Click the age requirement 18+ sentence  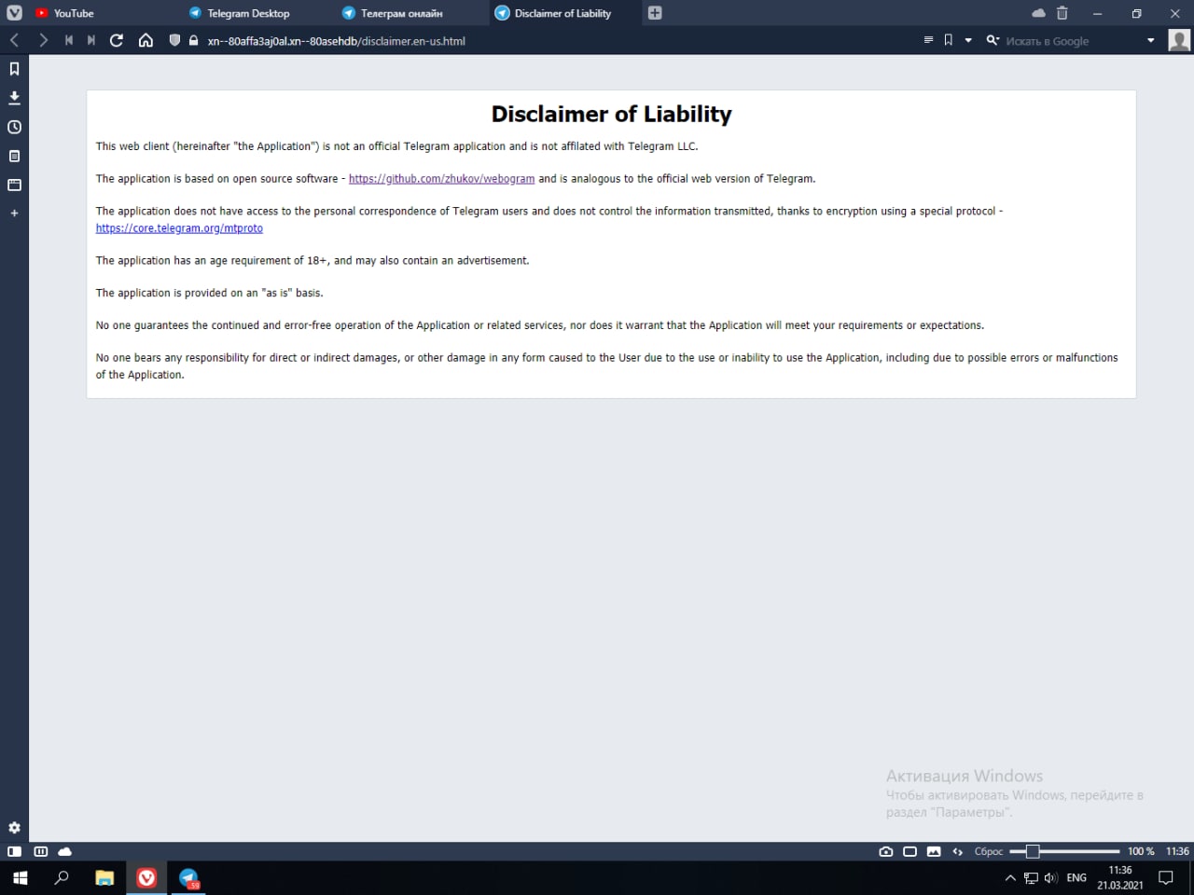[312, 260]
